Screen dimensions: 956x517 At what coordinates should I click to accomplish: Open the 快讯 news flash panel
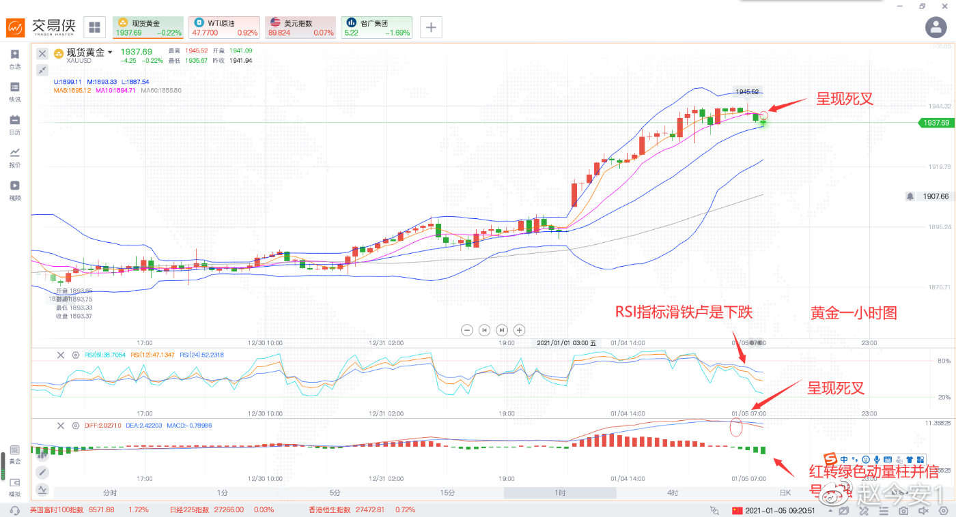click(x=15, y=92)
